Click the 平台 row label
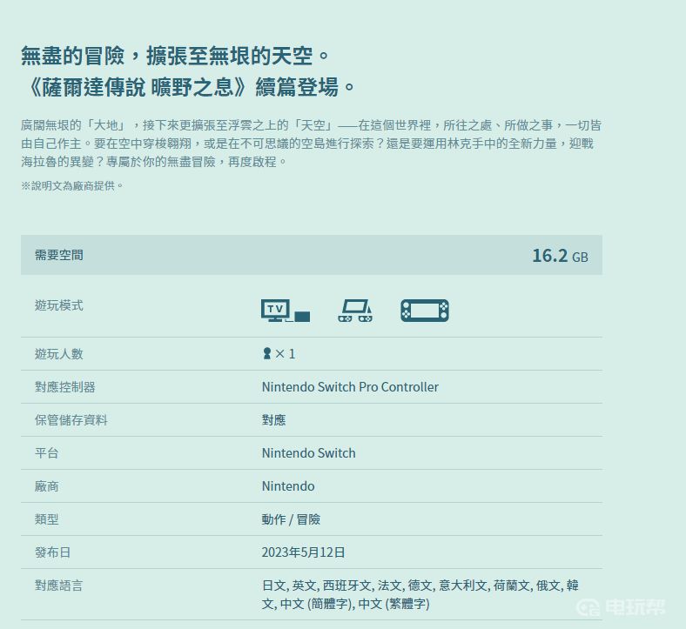Image resolution: width=686 pixels, height=629 pixels. coord(47,453)
